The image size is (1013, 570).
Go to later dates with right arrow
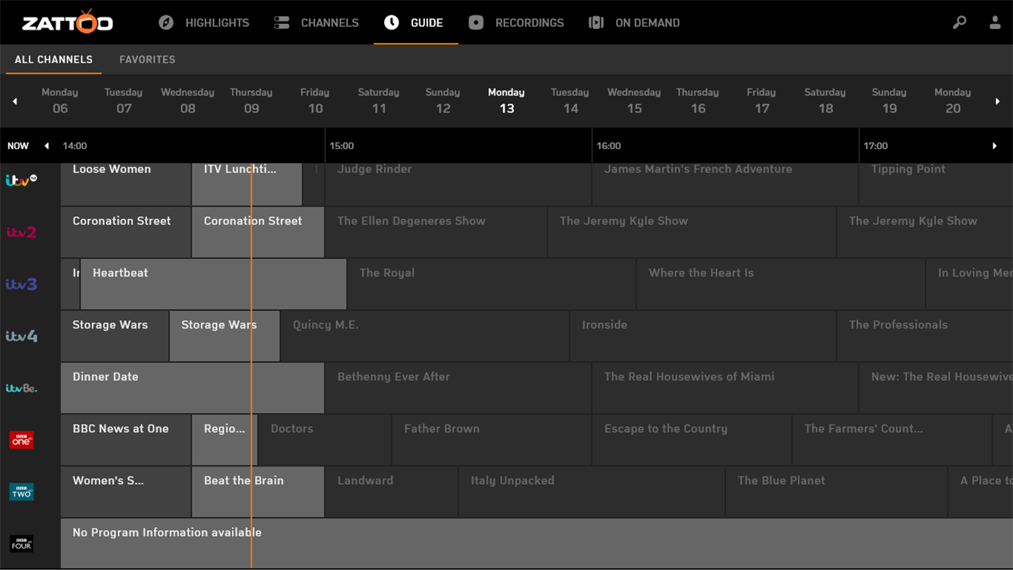[998, 101]
